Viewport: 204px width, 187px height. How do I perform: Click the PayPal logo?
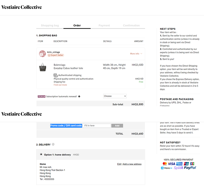[190, 168]
